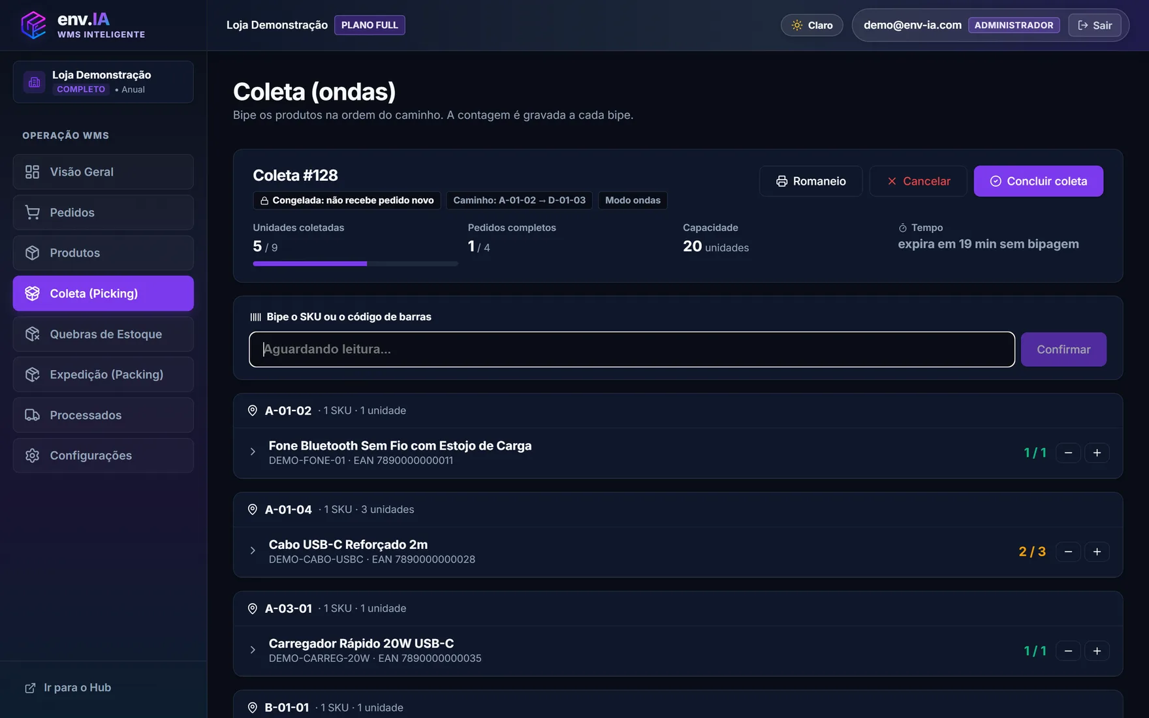Click the ADMINISTRADOR role badge
Screen dimensions: 1149x718
[x=1013, y=25]
